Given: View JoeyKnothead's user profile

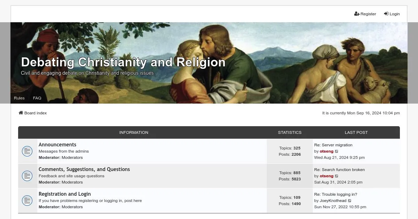Looking at the screenshot, I should (x=333, y=201).
